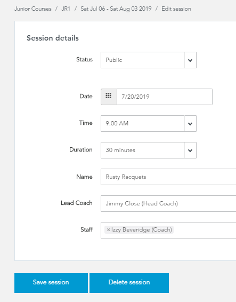Focus the Date field showing 7/20/2019
The image size is (236, 302).
pos(165,97)
